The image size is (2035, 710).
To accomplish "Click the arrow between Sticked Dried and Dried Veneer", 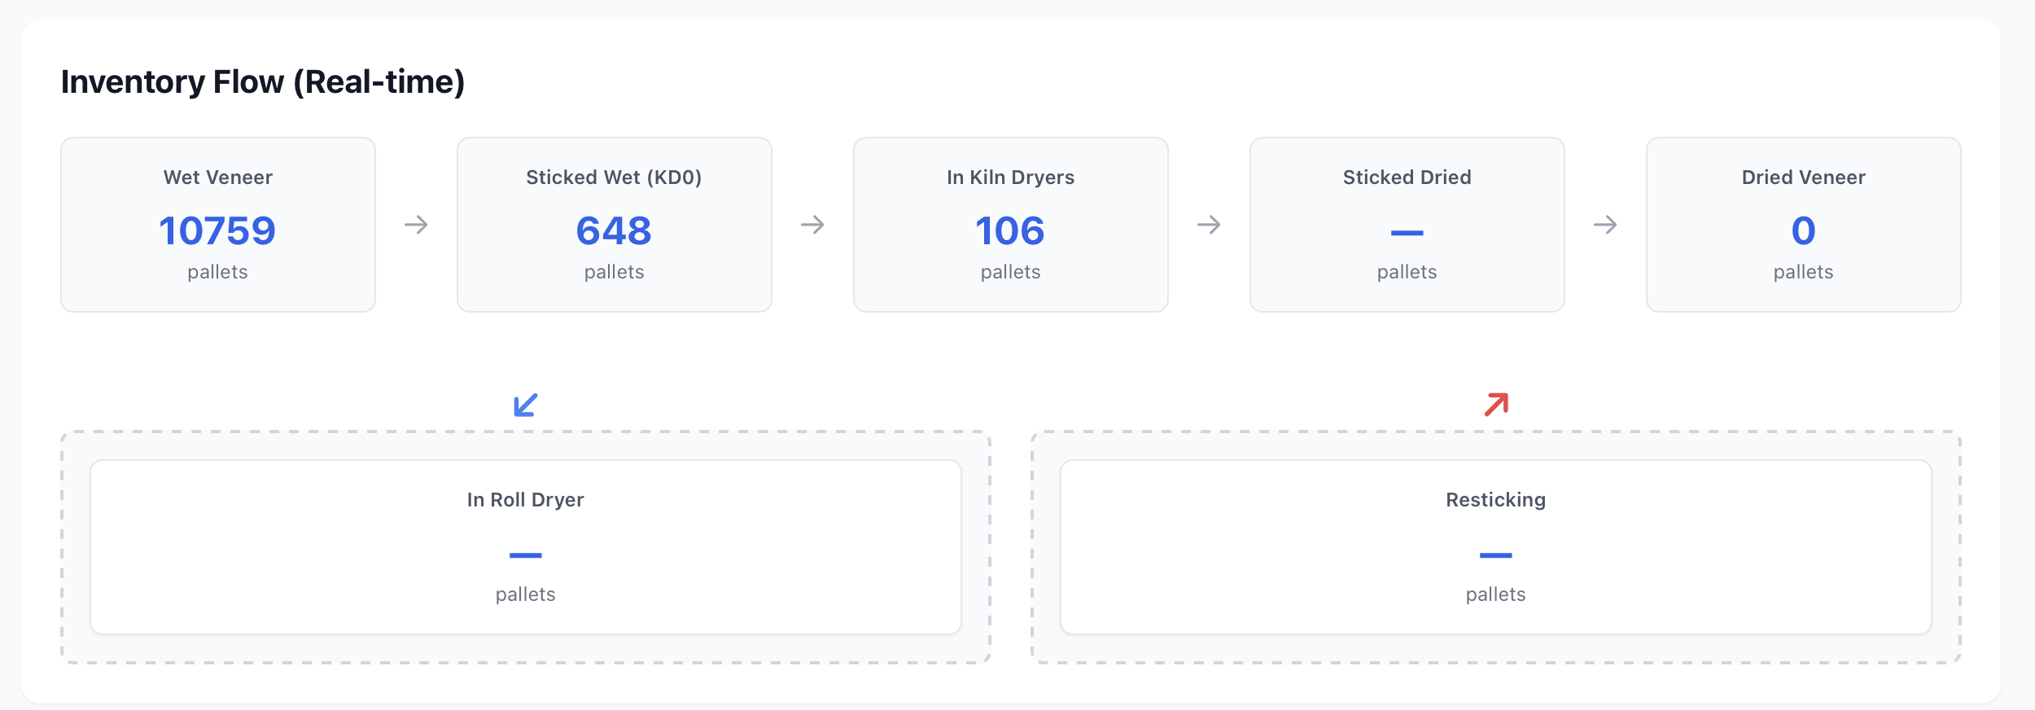I will click(x=1605, y=225).
